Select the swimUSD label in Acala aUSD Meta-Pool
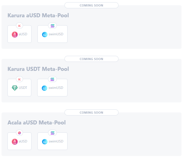Viewport: 184px width, 160px height. (56, 141)
